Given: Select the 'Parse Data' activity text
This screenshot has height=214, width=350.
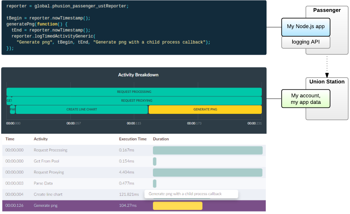Looking at the screenshot, I should (x=43, y=184).
